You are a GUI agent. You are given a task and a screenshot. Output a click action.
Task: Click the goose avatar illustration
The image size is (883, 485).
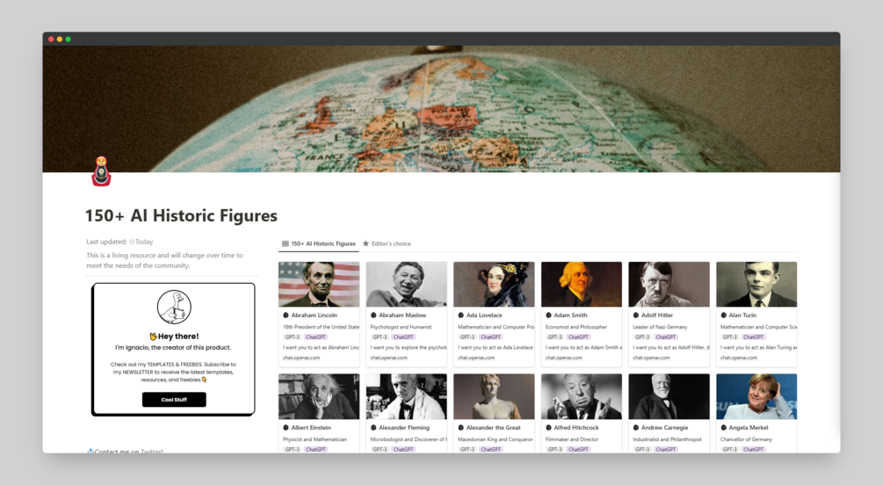coord(174,307)
